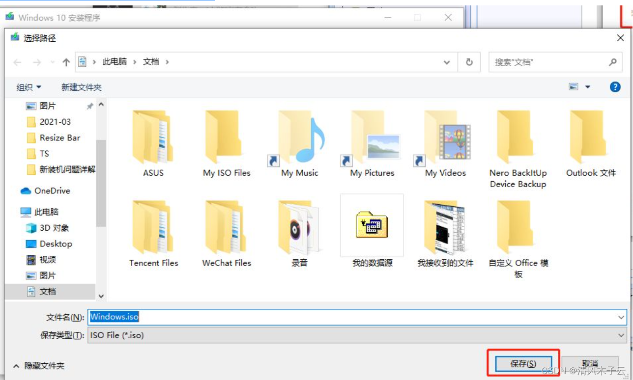
Task: Open the My Music shortcut folder
Action: [x=299, y=143]
